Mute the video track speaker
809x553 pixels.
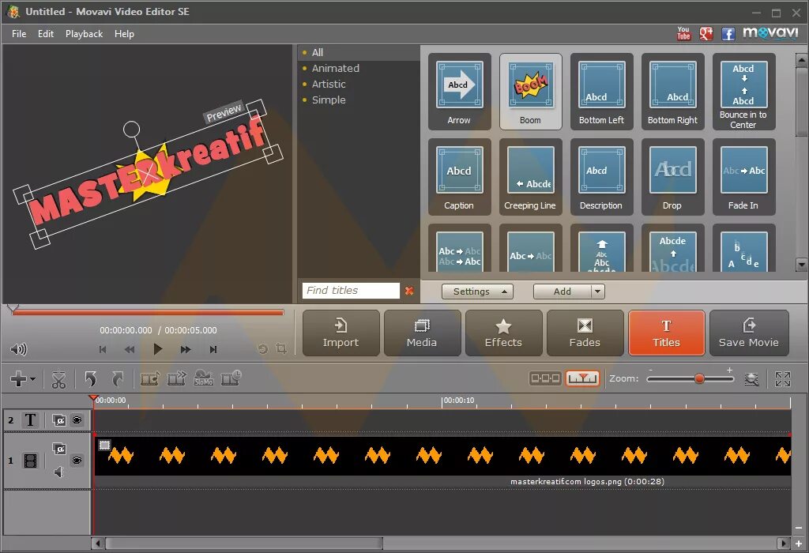point(58,472)
